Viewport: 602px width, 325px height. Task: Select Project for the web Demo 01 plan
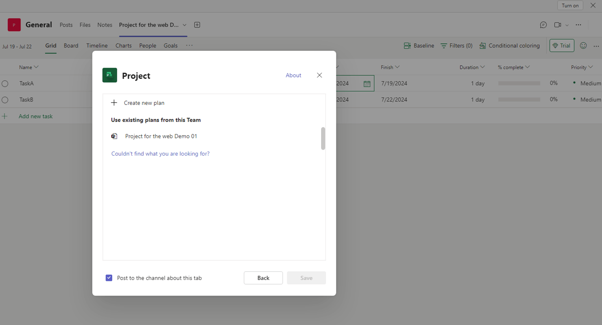pyautogui.click(x=161, y=136)
